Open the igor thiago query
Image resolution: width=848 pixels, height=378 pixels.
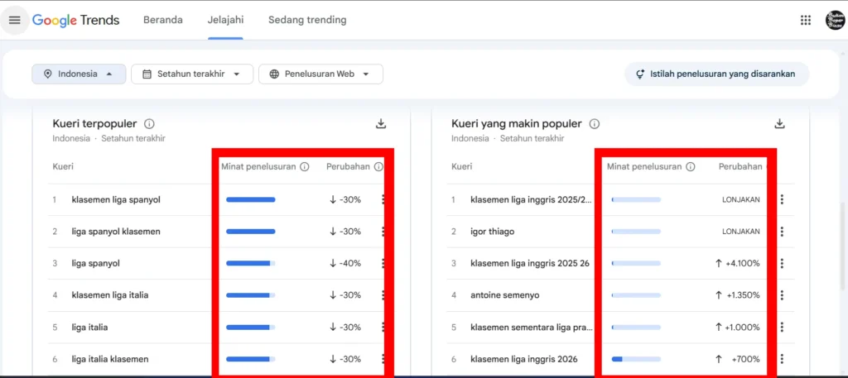tap(492, 232)
